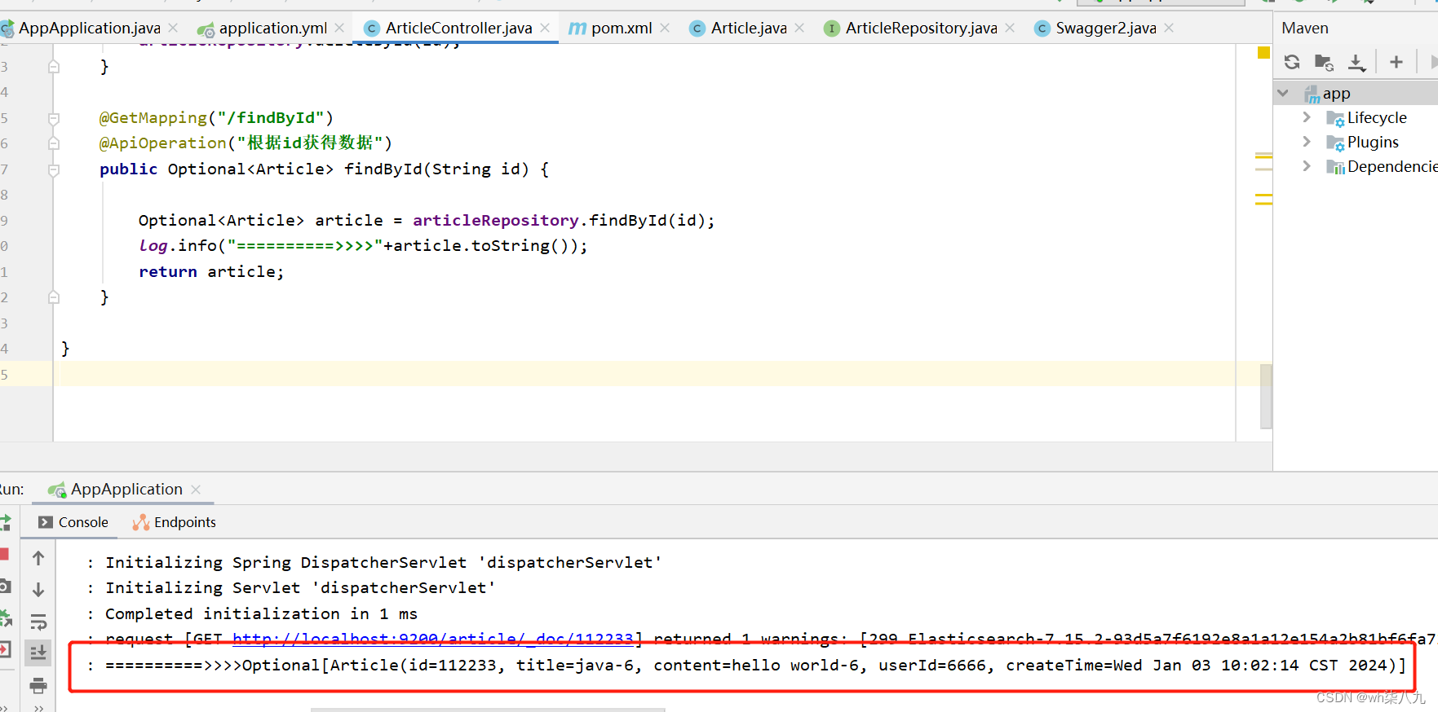Click the editor vertical scrollbar thumb
Screen dimensions: 1438x712
(1266, 396)
